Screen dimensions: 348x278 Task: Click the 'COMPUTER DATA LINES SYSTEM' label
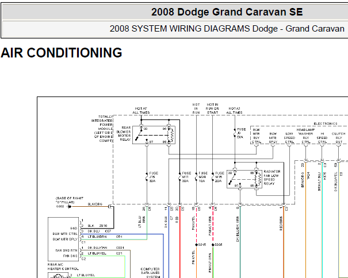click(x=150, y=273)
